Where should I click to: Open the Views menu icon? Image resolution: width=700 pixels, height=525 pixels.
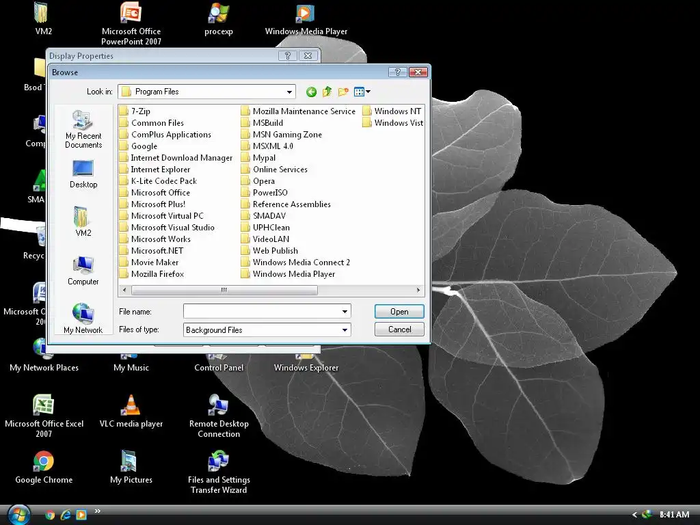[362, 92]
